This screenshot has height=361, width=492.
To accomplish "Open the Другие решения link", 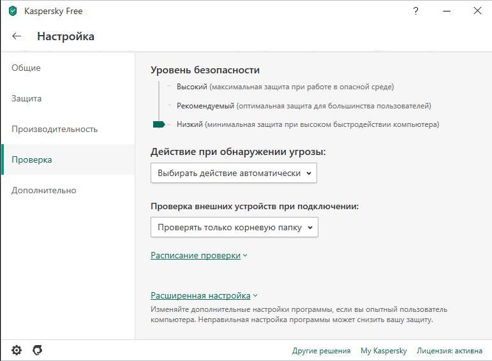I will pos(321,350).
